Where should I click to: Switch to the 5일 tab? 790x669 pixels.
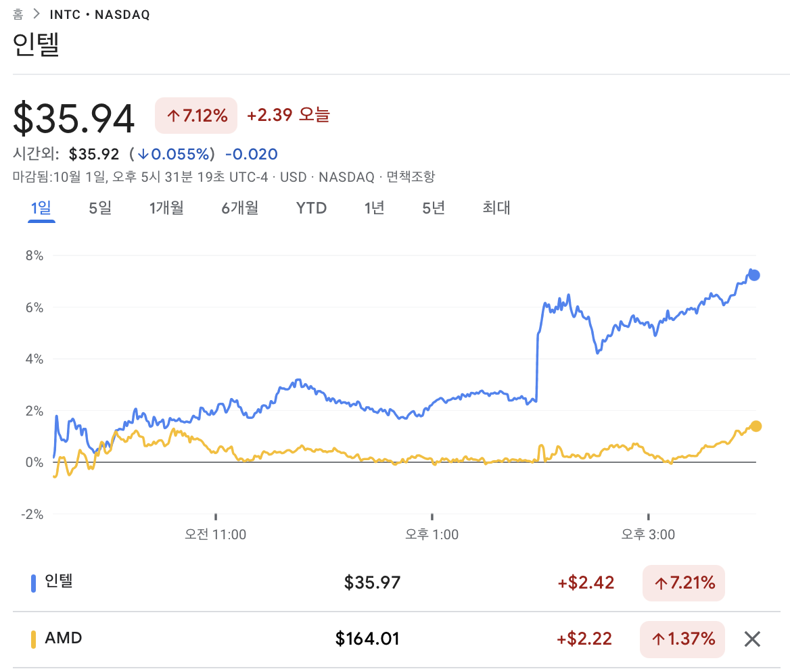point(100,207)
